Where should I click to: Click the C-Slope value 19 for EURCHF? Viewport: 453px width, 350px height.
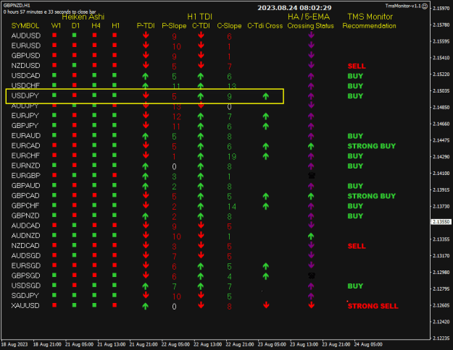point(232,156)
